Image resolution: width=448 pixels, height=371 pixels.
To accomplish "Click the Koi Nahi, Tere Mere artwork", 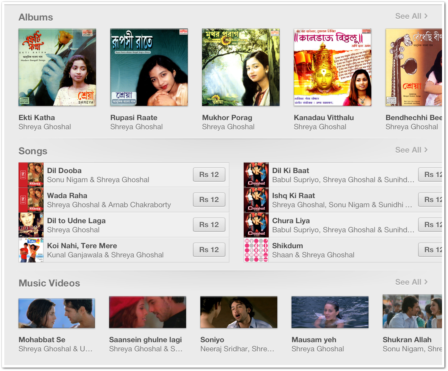I will tap(31, 250).
